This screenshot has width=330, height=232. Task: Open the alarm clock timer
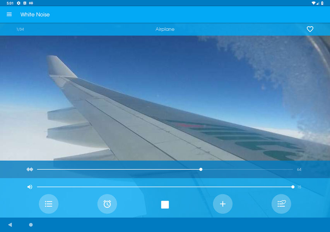coord(107,204)
